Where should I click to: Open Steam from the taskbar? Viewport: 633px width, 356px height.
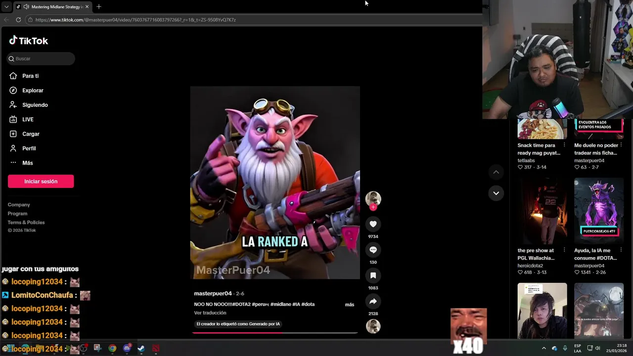point(141,348)
